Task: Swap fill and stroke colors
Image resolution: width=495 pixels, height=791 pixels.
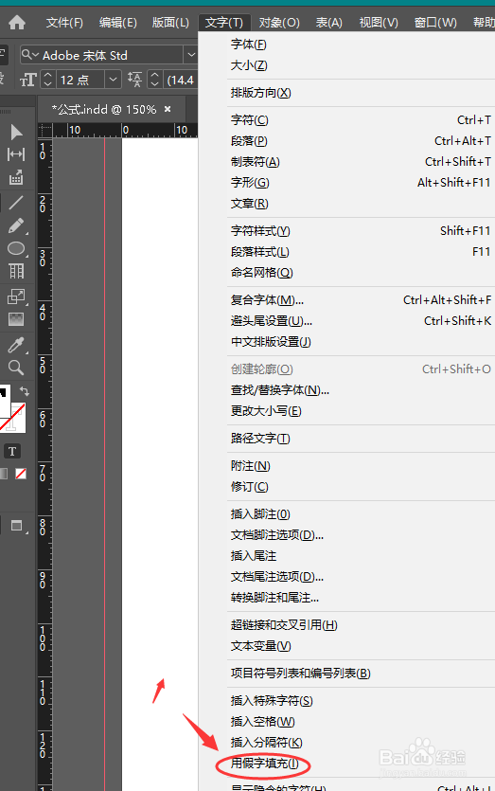Action: click(x=25, y=390)
